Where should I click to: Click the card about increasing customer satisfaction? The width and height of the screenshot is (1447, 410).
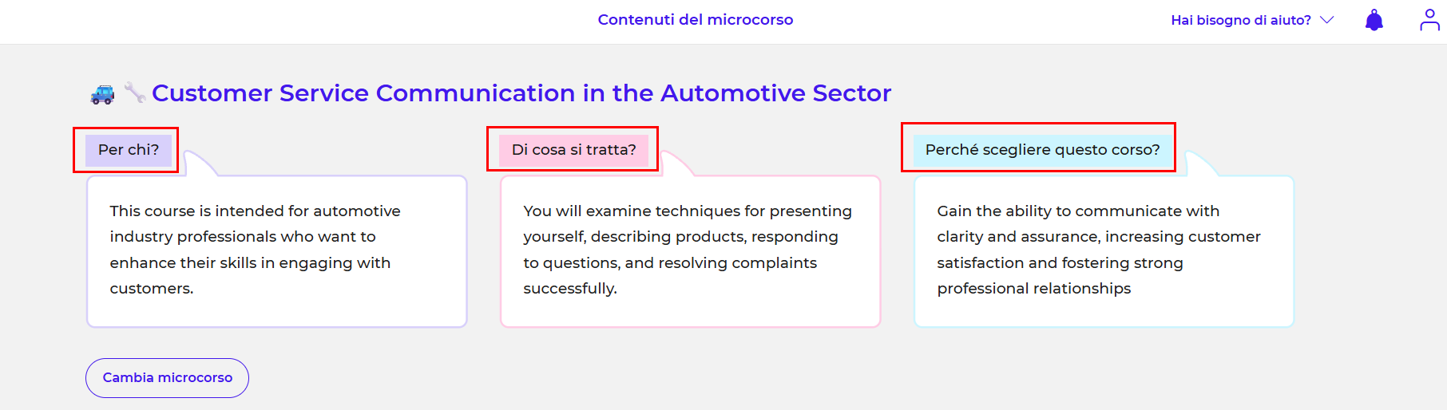click(1104, 250)
